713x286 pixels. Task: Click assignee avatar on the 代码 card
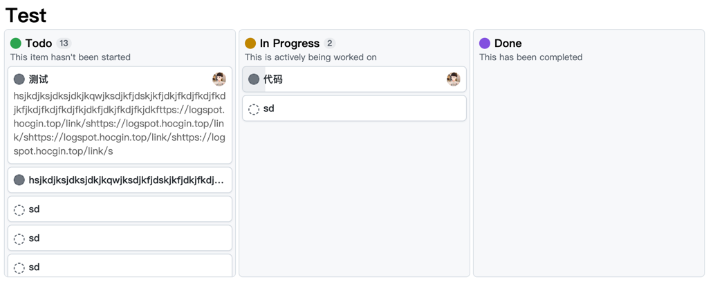(x=454, y=79)
